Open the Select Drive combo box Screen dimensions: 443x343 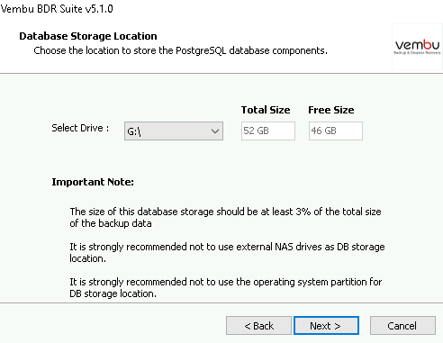point(174,131)
